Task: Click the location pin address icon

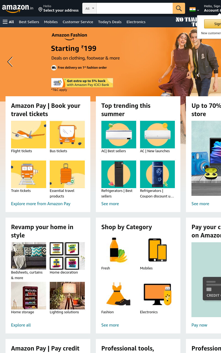Action: click(40, 10)
